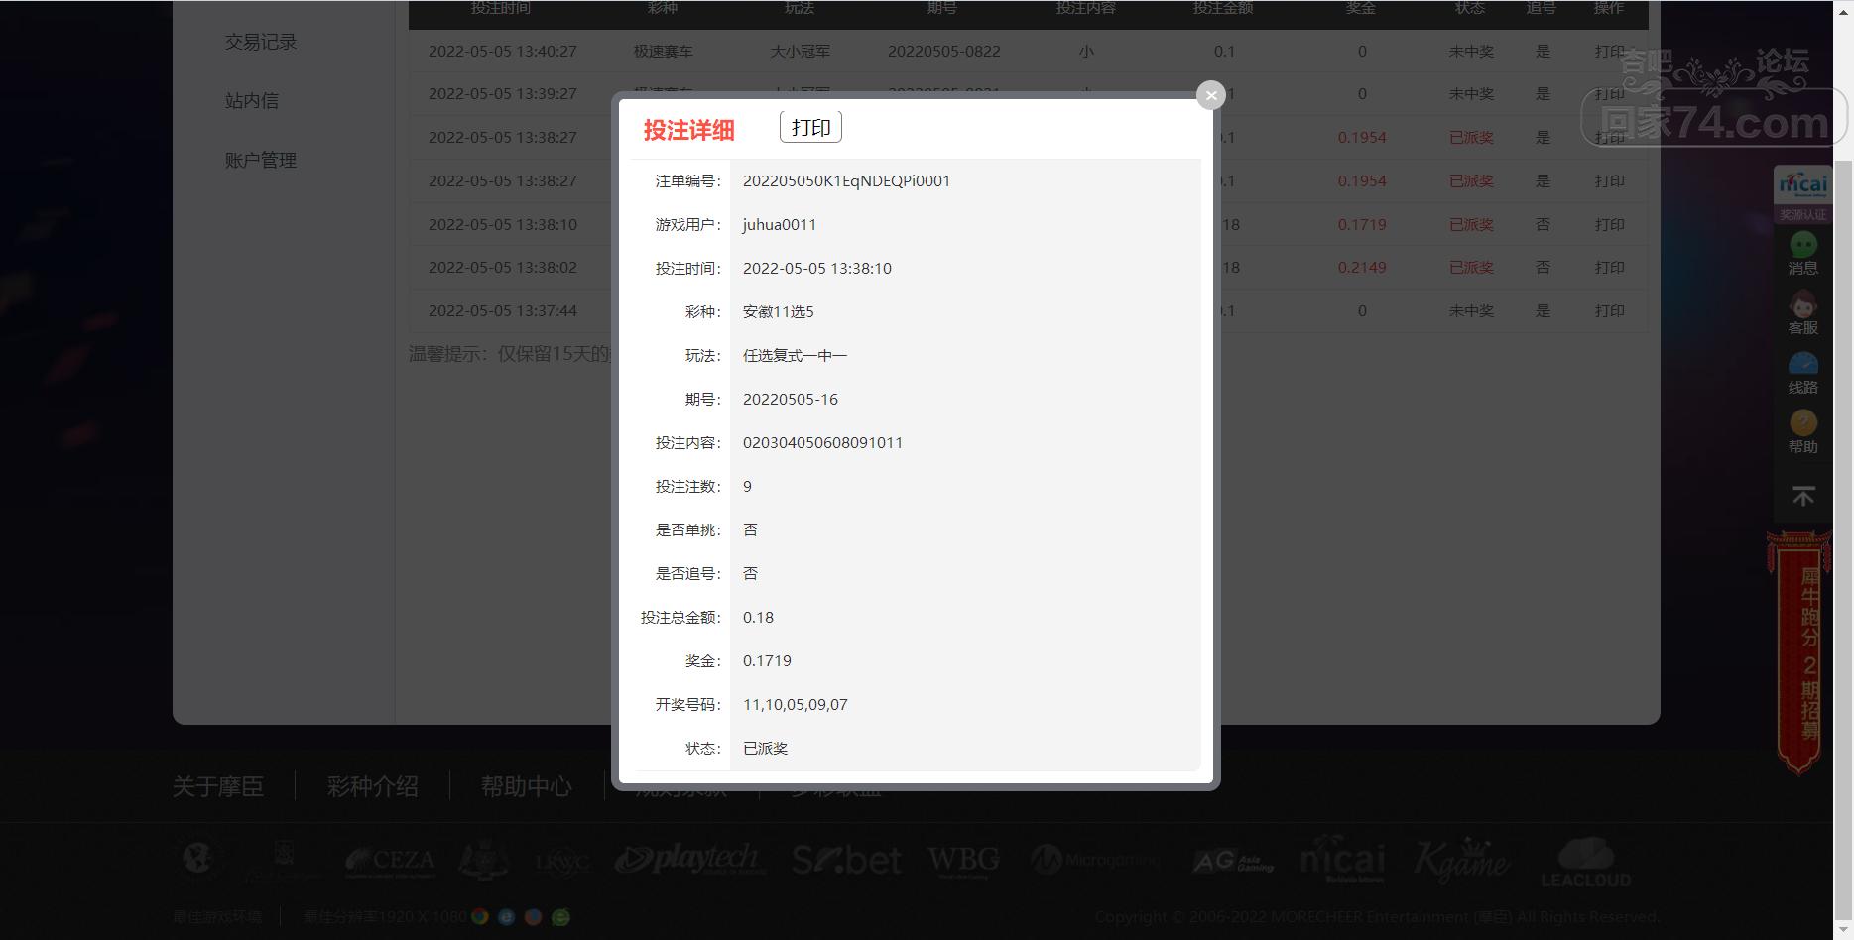Screen dimensions: 1854x940
Task: Open the 彩种介绍 footer link
Action: pos(373,787)
